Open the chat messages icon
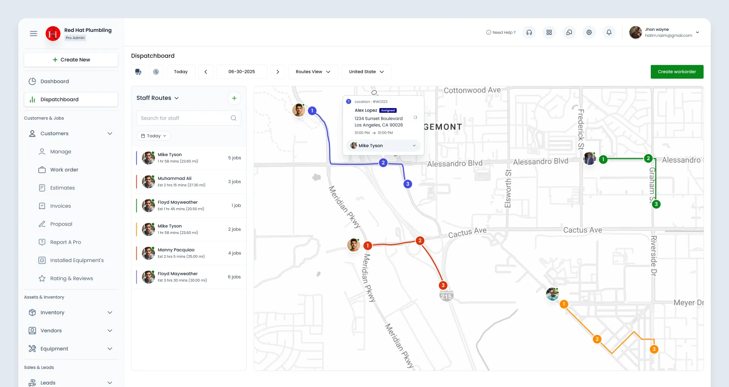729x387 pixels. 569,32
